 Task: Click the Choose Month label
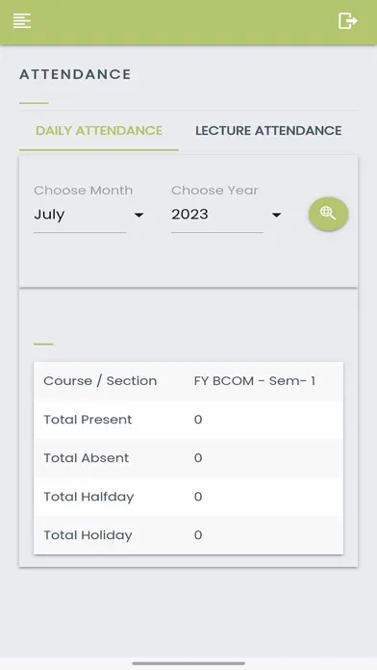tap(84, 191)
